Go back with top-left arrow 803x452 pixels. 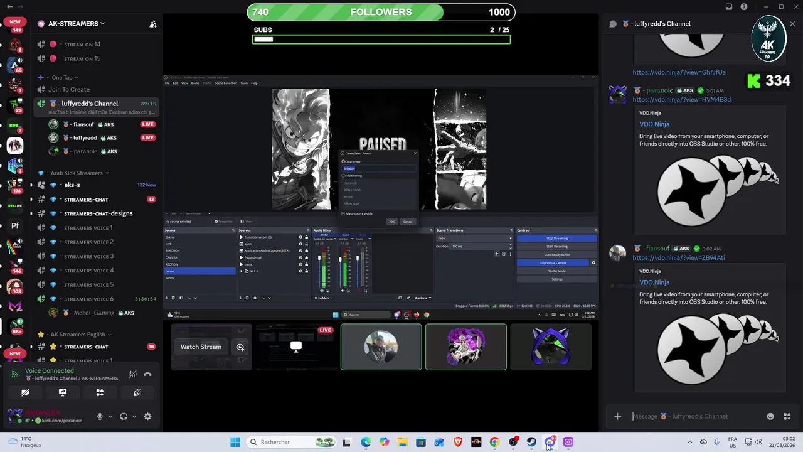[x=9, y=7]
